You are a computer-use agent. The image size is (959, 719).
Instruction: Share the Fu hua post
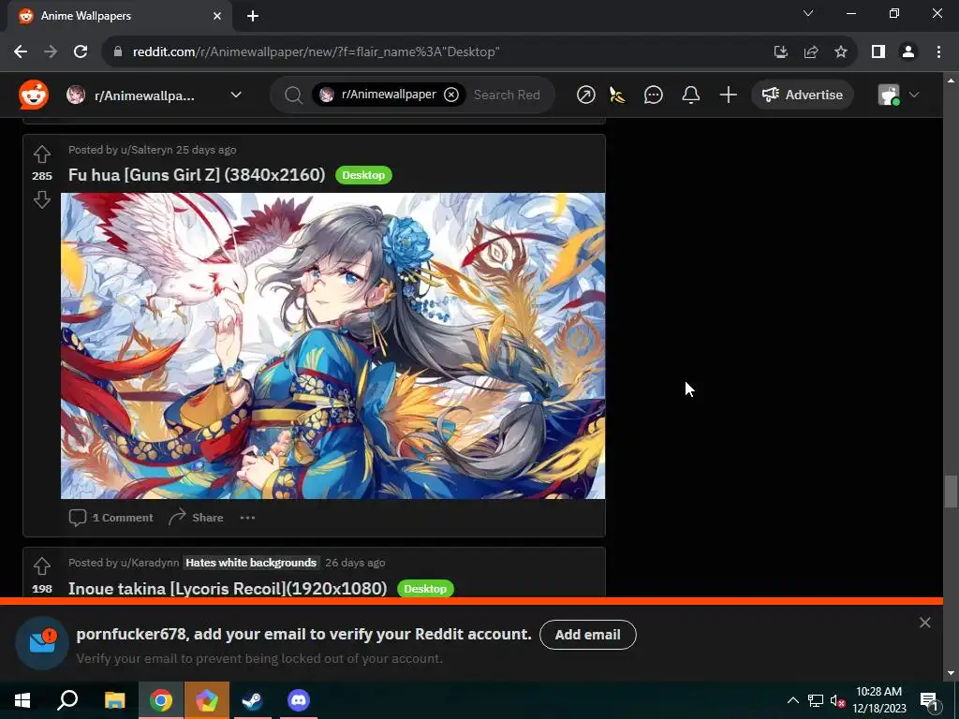(197, 518)
